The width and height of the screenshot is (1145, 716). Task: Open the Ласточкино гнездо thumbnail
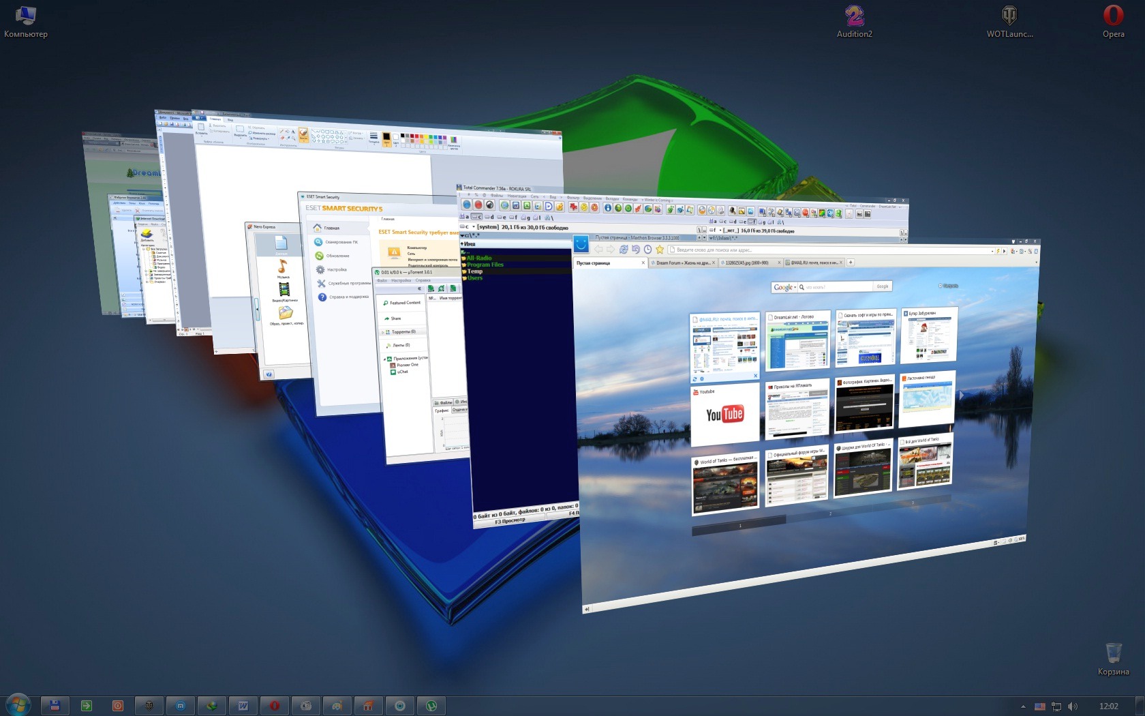pyautogui.click(x=928, y=400)
